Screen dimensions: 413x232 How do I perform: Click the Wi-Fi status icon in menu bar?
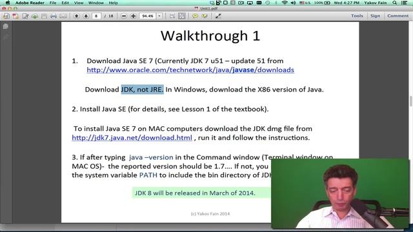coord(285,3)
